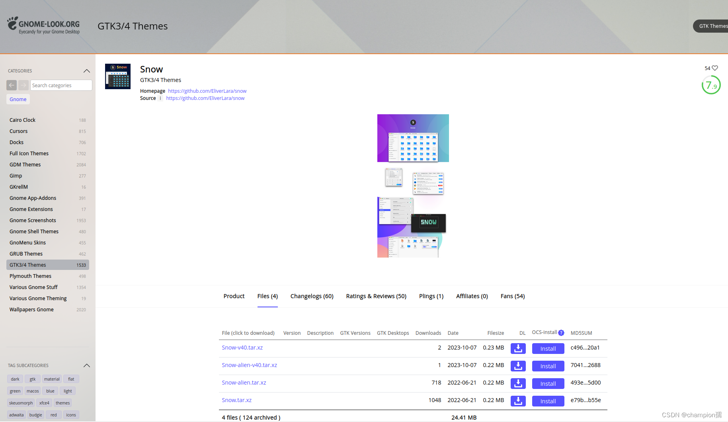Click the download icon for Snow-alien.tar.xz
This screenshot has height=422, width=728.
[518, 383]
